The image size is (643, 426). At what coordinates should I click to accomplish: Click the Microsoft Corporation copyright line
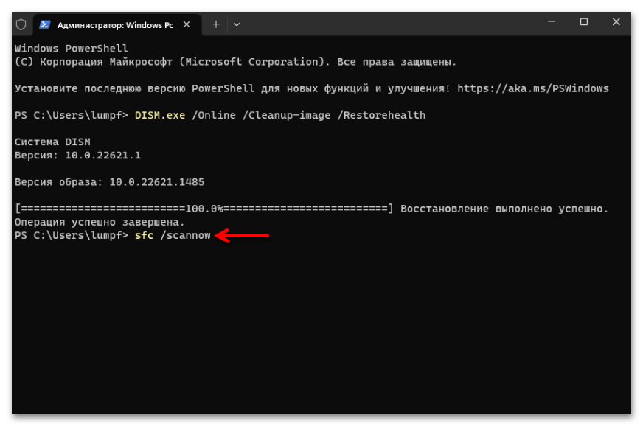tap(235, 62)
